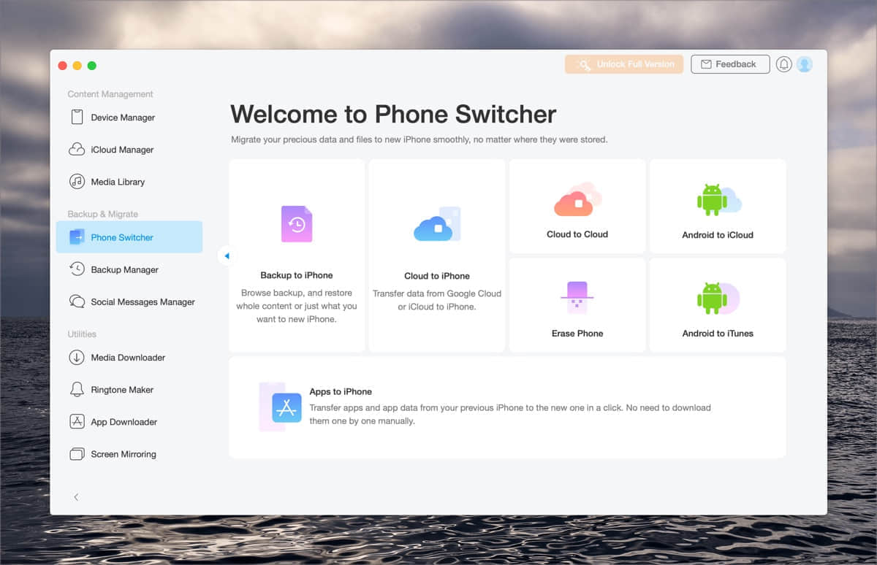Click the purple Backup to iPhone file icon
The image size is (877, 565).
click(x=297, y=224)
